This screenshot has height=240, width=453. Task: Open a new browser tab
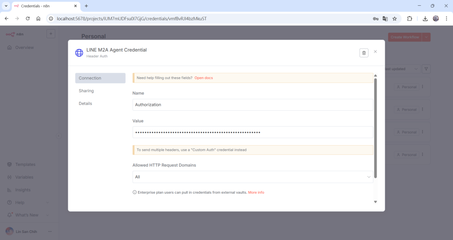tap(86, 6)
